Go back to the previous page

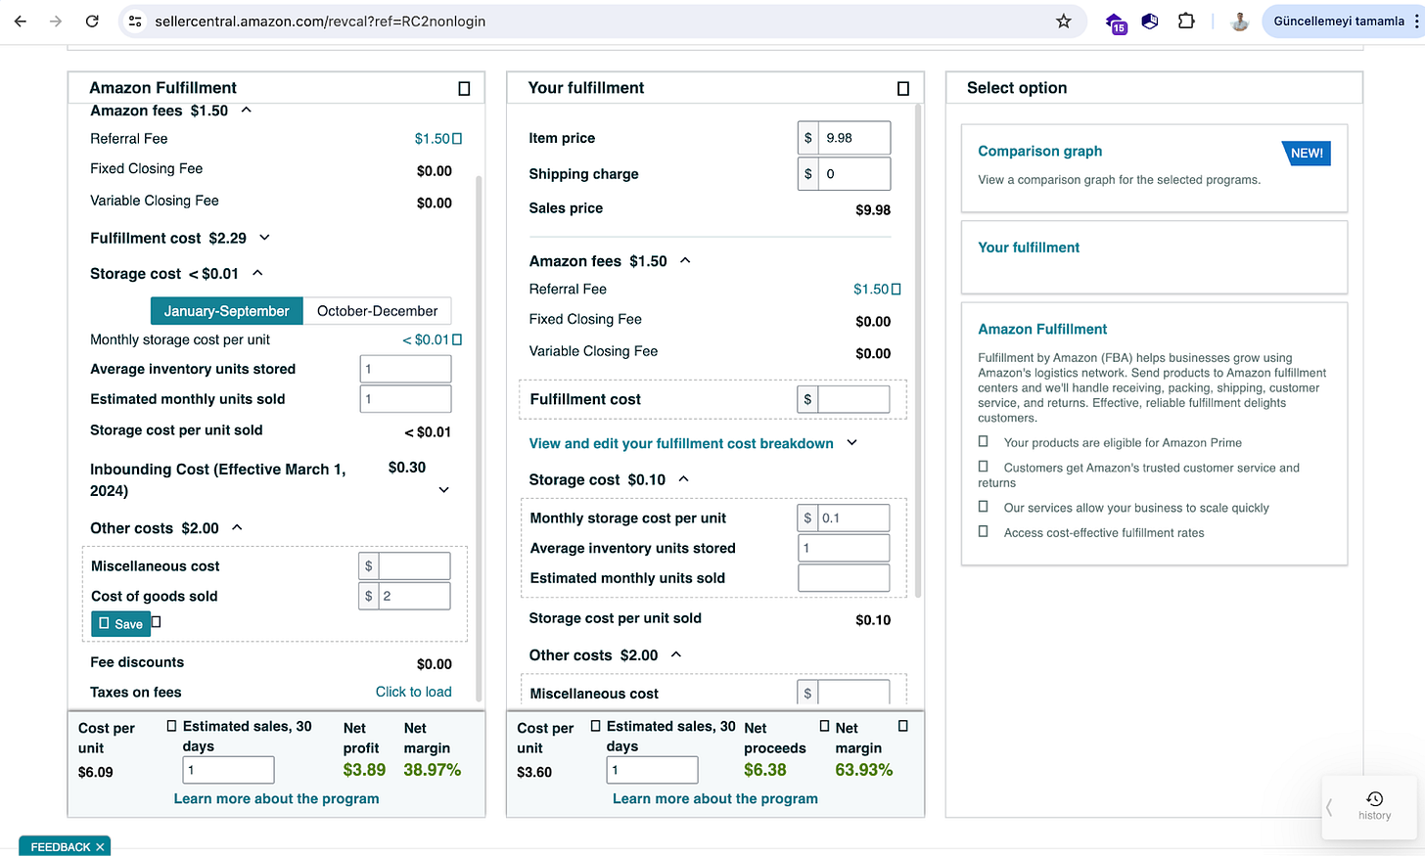pyautogui.click(x=21, y=21)
